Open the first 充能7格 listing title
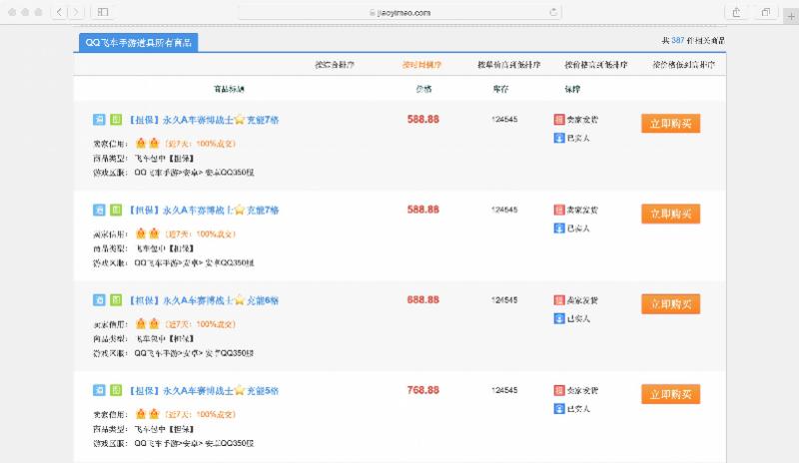This screenshot has width=799, height=463. click(x=204, y=120)
